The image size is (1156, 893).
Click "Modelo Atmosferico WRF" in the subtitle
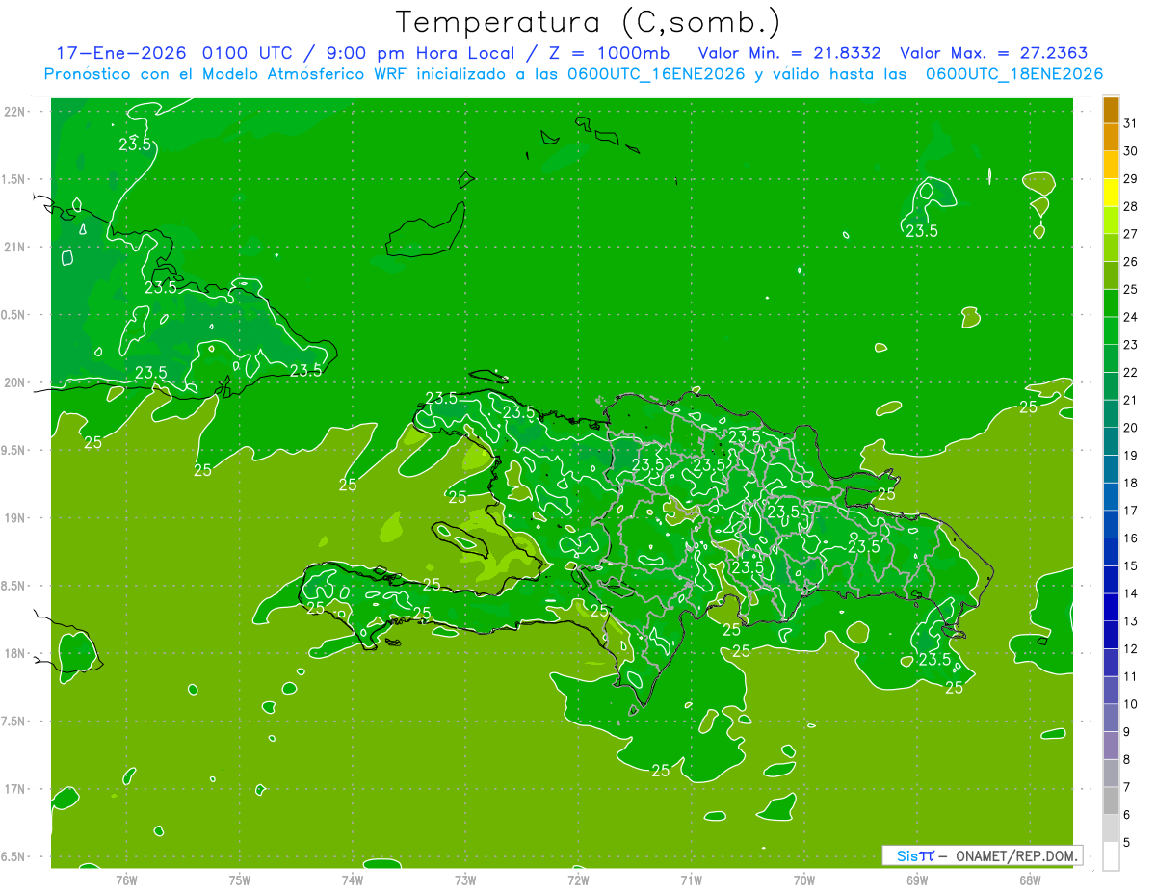coord(307,74)
